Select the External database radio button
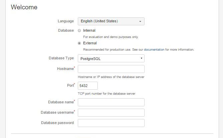The width and height of the screenshot is (223, 138). [x=79, y=43]
